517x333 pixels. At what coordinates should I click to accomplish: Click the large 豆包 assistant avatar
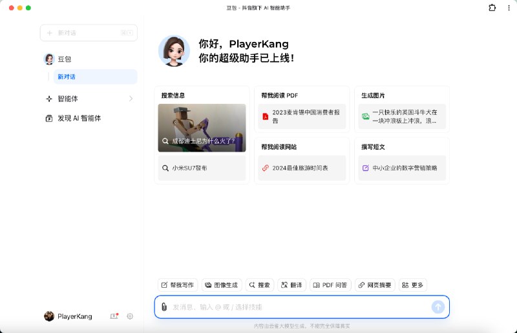[x=174, y=51]
